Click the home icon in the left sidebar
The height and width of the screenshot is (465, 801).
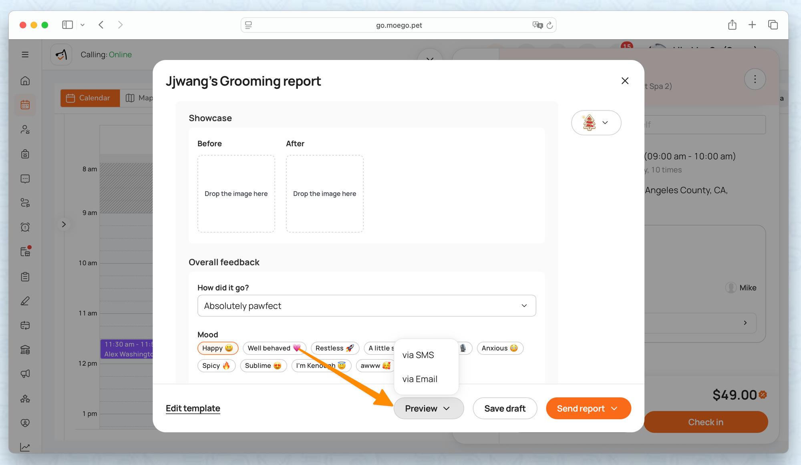coord(25,81)
